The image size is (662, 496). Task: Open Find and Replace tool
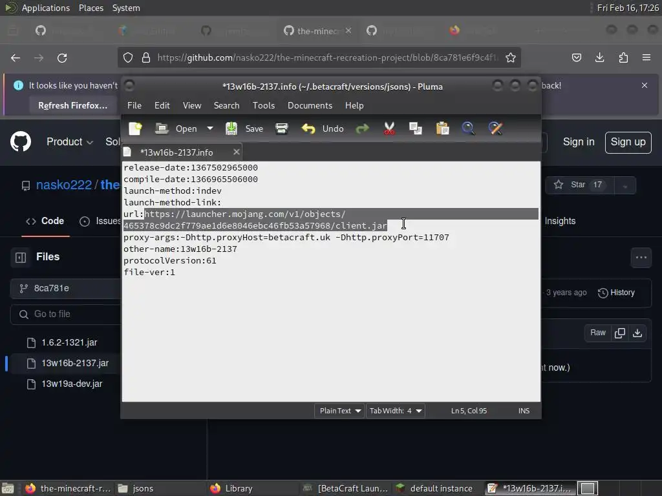click(495, 129)
